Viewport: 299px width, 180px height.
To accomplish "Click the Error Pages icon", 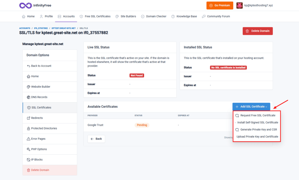I will pyautogui.click(x=28, y=139).
